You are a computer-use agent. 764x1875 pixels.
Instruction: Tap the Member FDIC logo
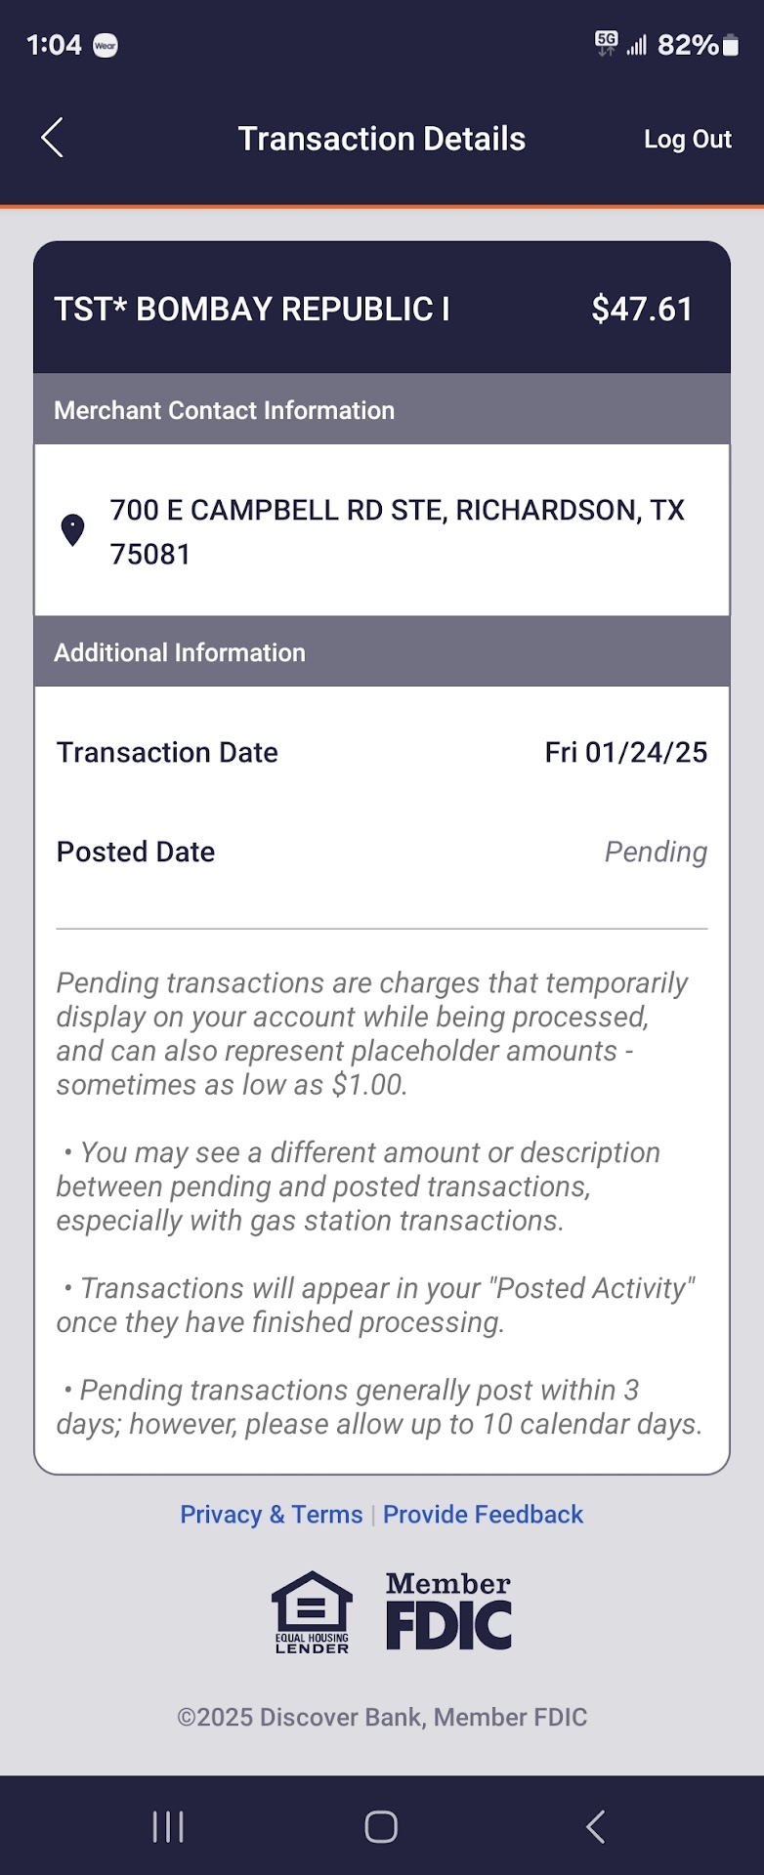pos(448,1612)
